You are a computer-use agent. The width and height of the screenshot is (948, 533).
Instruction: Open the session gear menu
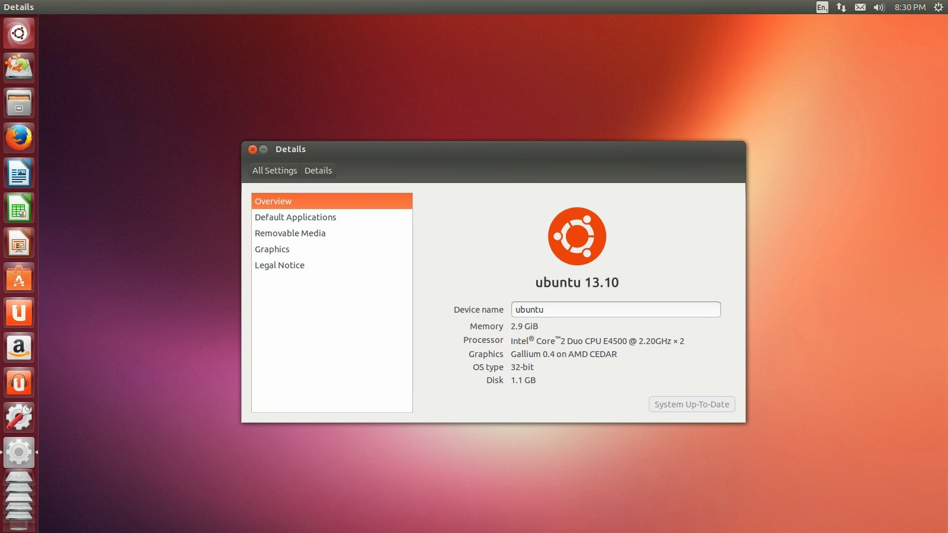pos(939,7)
